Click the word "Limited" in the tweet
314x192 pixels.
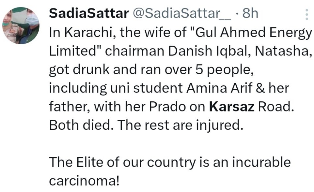73,51
